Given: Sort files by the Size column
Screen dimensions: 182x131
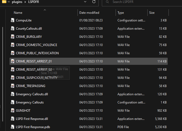Looking at the screenshot, I should pos(152,13).
